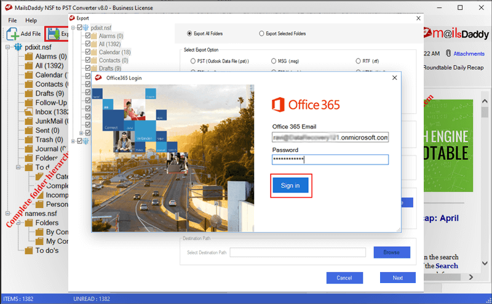492x304 pixels.
Task: Collapse To d... folder node in main tree
Action: coord(18,167)
